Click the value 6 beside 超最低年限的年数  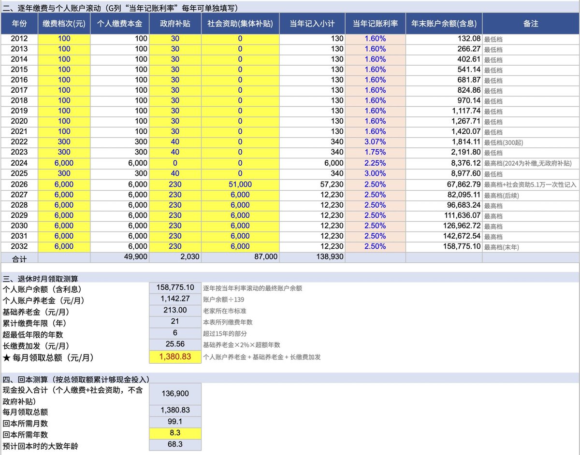[175, 333]
